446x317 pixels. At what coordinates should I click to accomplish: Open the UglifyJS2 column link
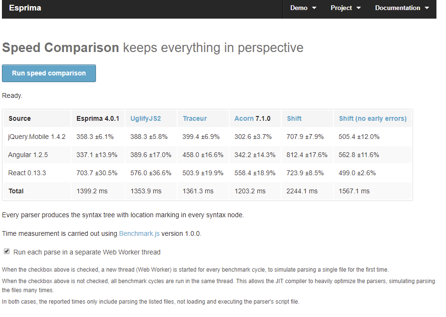146,118
